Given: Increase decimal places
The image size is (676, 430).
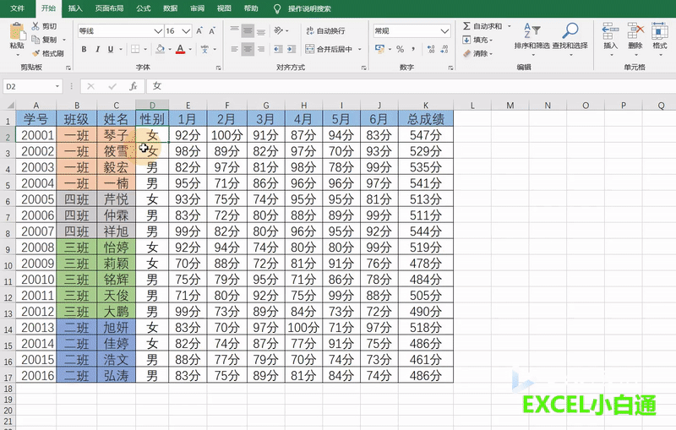Looking at the screenshot, I should pyautogui.click(x=431, y=49).
